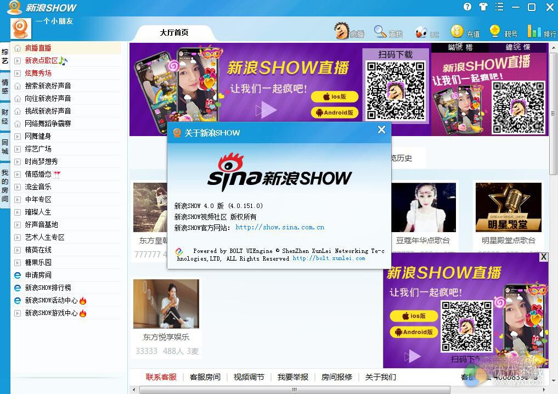This screenshot has height=394, width=558.
Task: Open the 东方悦享娱乐 room thumbnail
Action: click(166, 303)
